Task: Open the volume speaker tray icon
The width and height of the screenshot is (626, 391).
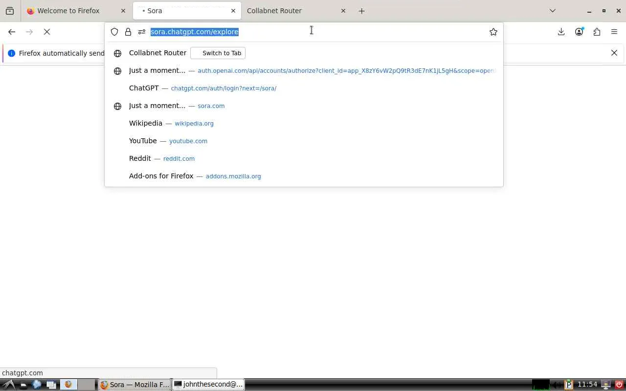Action: pyautogui.click(x=557, y=385)
